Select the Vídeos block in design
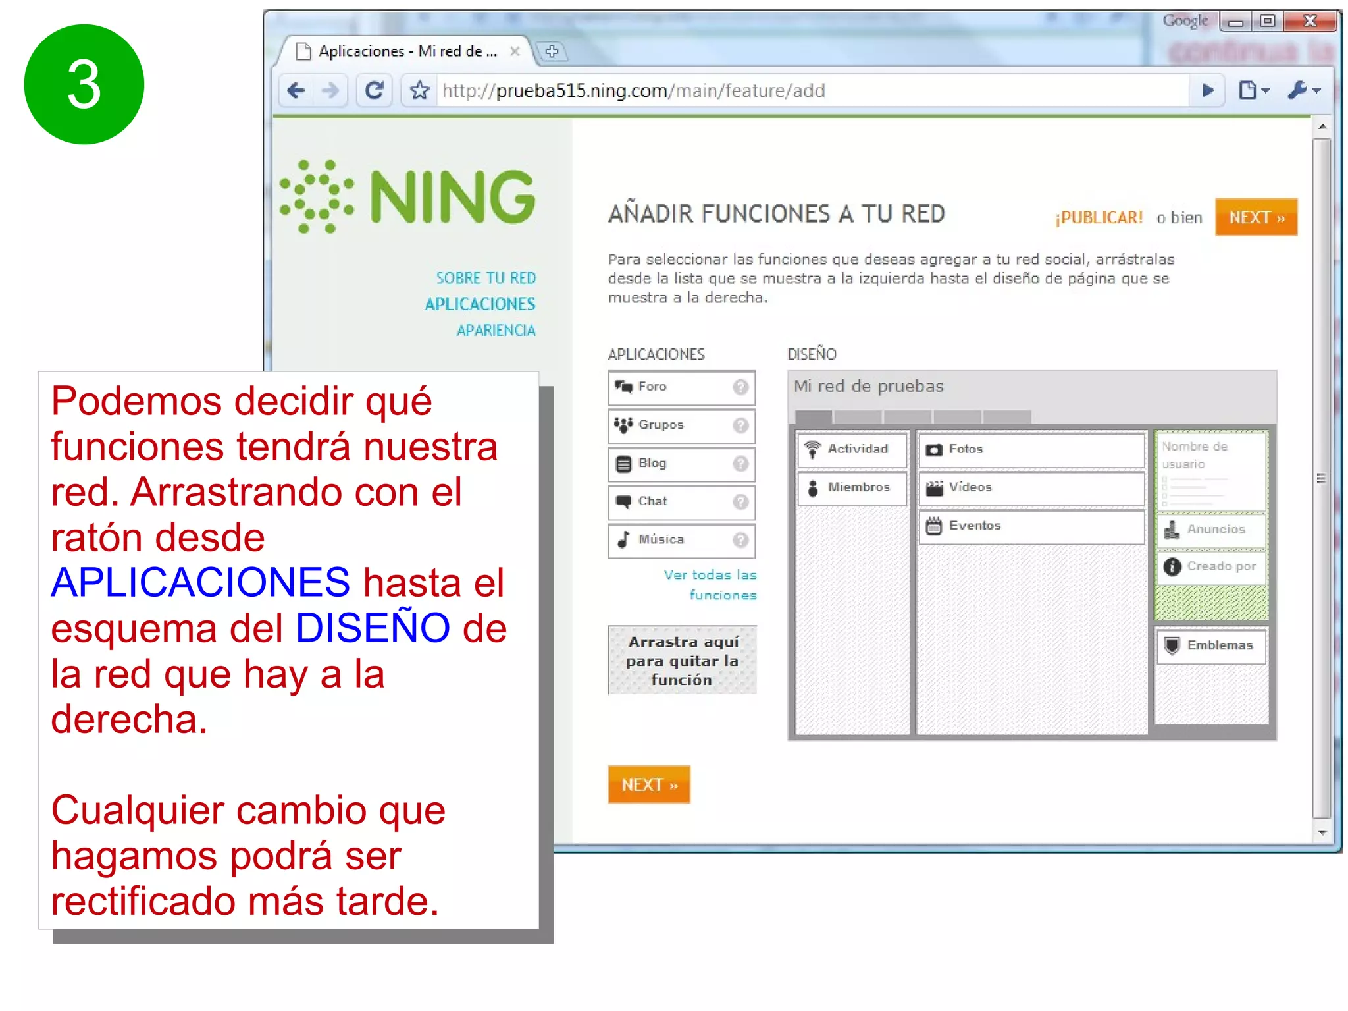This screenshot has width=1348, height=1011. tap(1031, 488)
